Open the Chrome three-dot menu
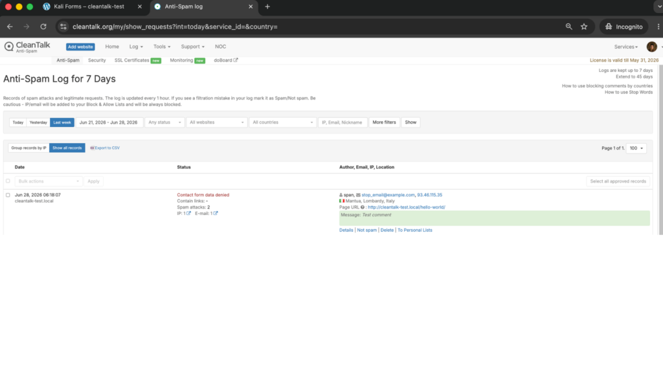 point(658,27)
